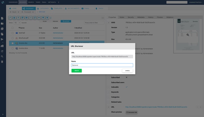Click the download toolbar icon
204x117 pixels.
[x=18, y=18]
